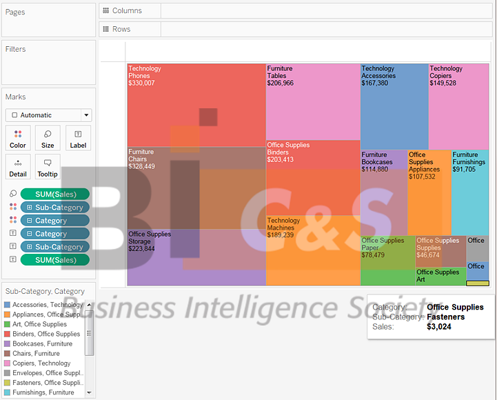Open the Automatic mark type dropdown

click(x=48, y=115)
